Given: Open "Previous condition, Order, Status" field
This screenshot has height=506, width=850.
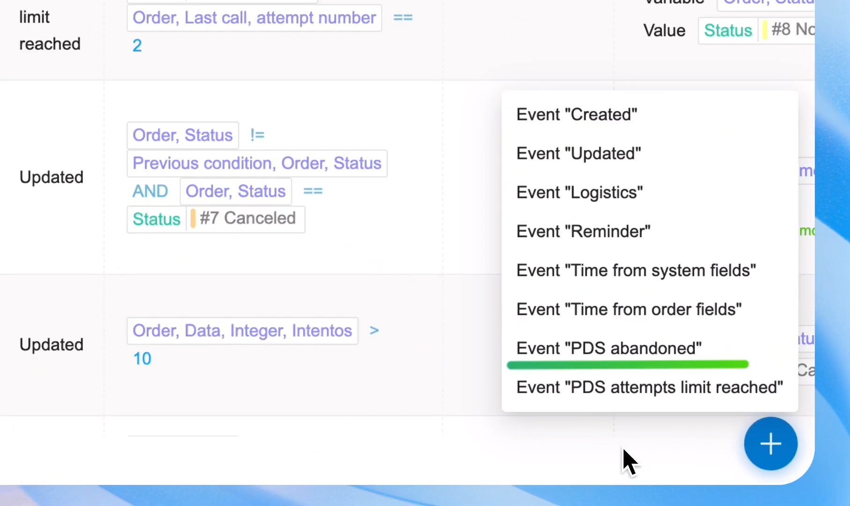Looking at the screenshot, I should pyautogui.click(x=257, y=163).
